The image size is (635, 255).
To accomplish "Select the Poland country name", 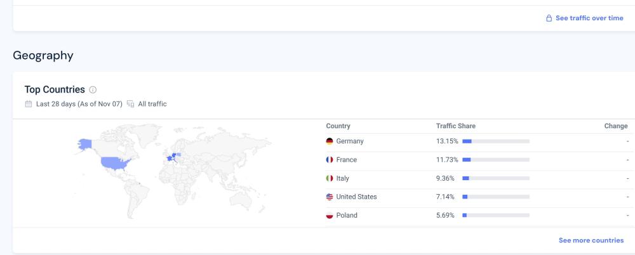I will [347, 215].
